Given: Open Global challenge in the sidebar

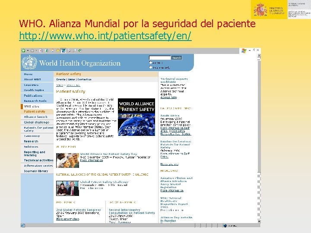Looking at the screenshot, I should tap(36, 122).
